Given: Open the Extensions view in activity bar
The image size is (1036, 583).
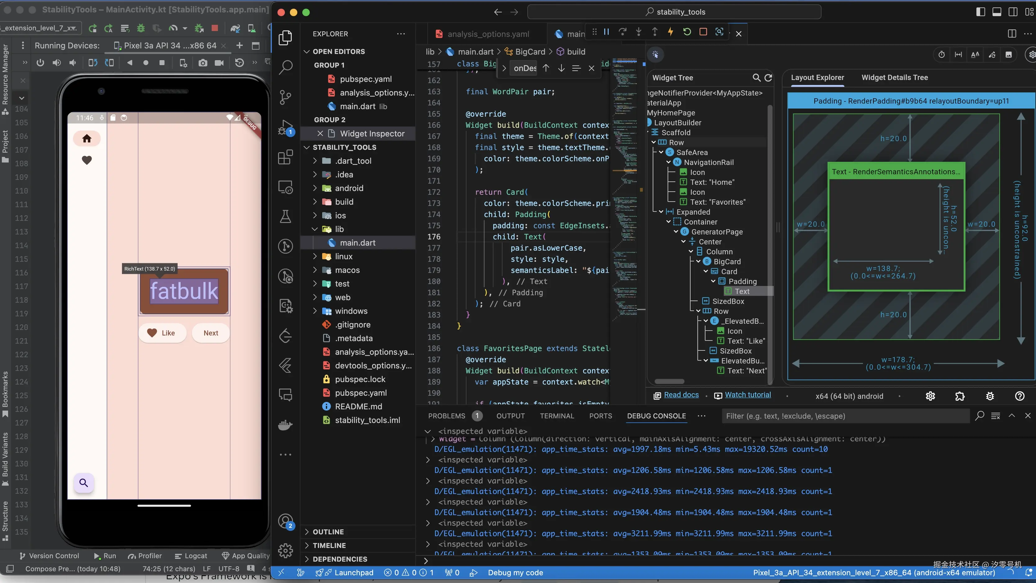Looking at the screenshot, I should click(285, 157).
